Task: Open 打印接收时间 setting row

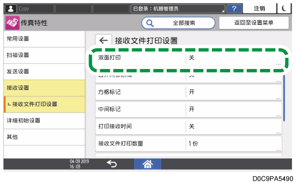Action: pyautogui.click(x=188, y=126)
